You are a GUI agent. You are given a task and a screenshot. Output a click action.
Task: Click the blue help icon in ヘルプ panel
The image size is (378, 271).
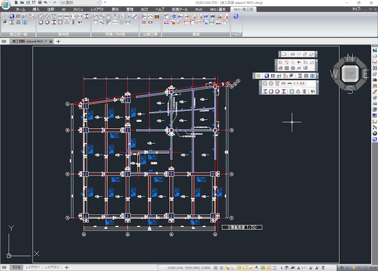(x=236, y=17)
